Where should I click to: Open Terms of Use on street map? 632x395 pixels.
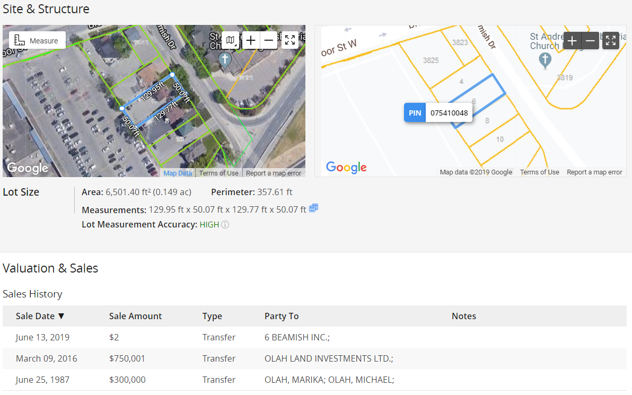539,172
